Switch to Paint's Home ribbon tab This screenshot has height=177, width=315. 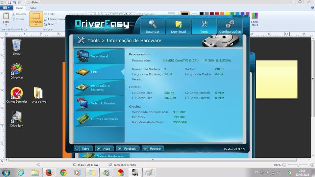click(20, 8)
